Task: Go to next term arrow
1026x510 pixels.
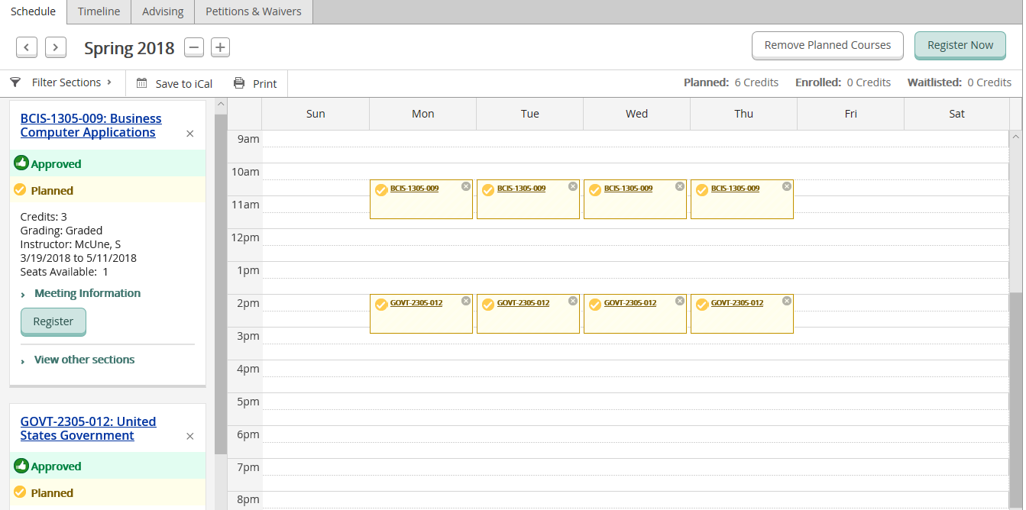Action: pos(56,47)
